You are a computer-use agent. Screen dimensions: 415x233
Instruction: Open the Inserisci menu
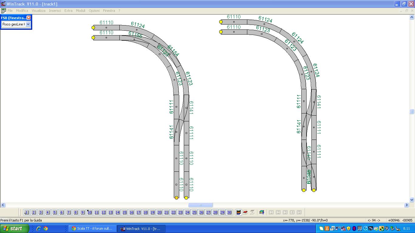pyautogui.click(x=55, y=11)
